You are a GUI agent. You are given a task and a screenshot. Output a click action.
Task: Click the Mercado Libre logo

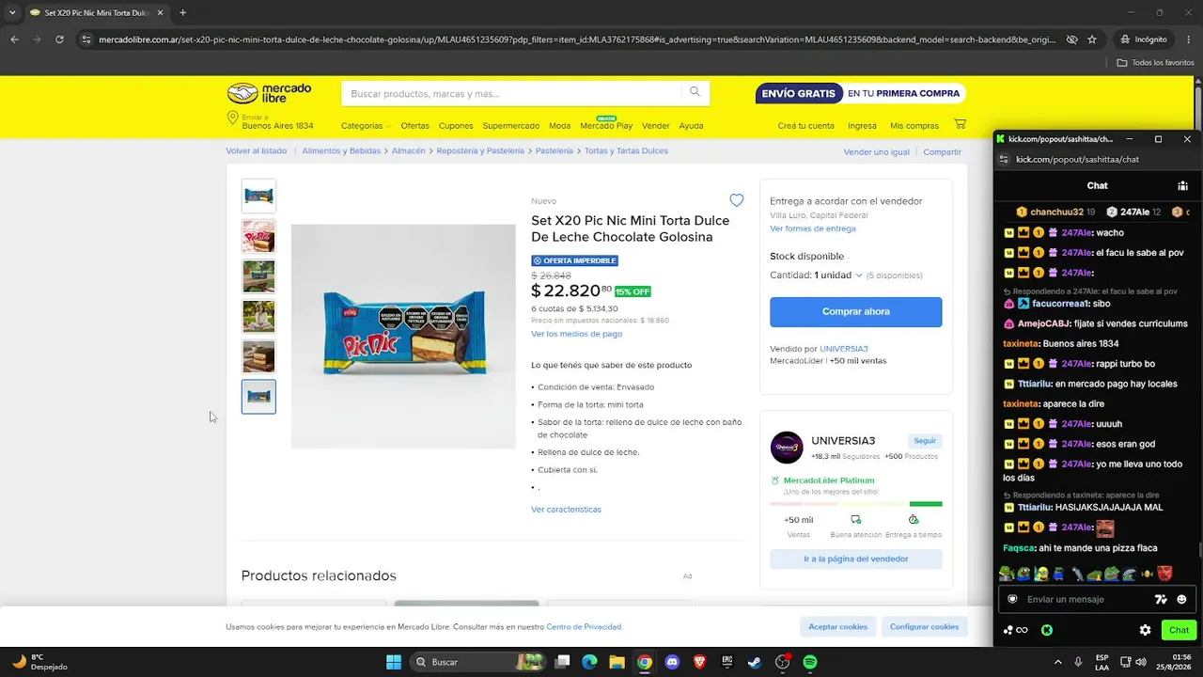tap(269, 93)
